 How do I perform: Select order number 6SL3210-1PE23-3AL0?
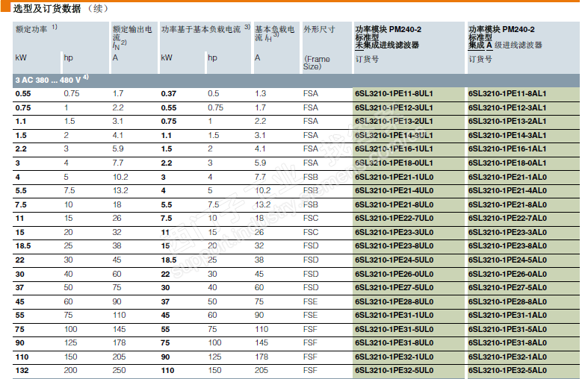point(507,232)
